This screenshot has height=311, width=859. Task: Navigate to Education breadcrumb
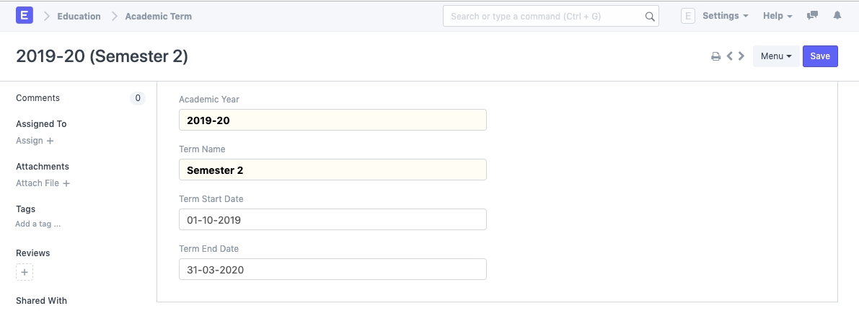[x=79, y=16]
